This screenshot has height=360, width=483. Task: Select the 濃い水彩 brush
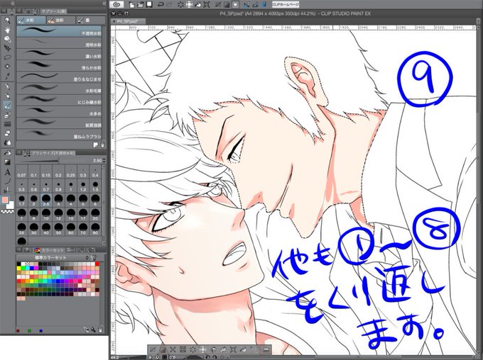pos(59,54)
